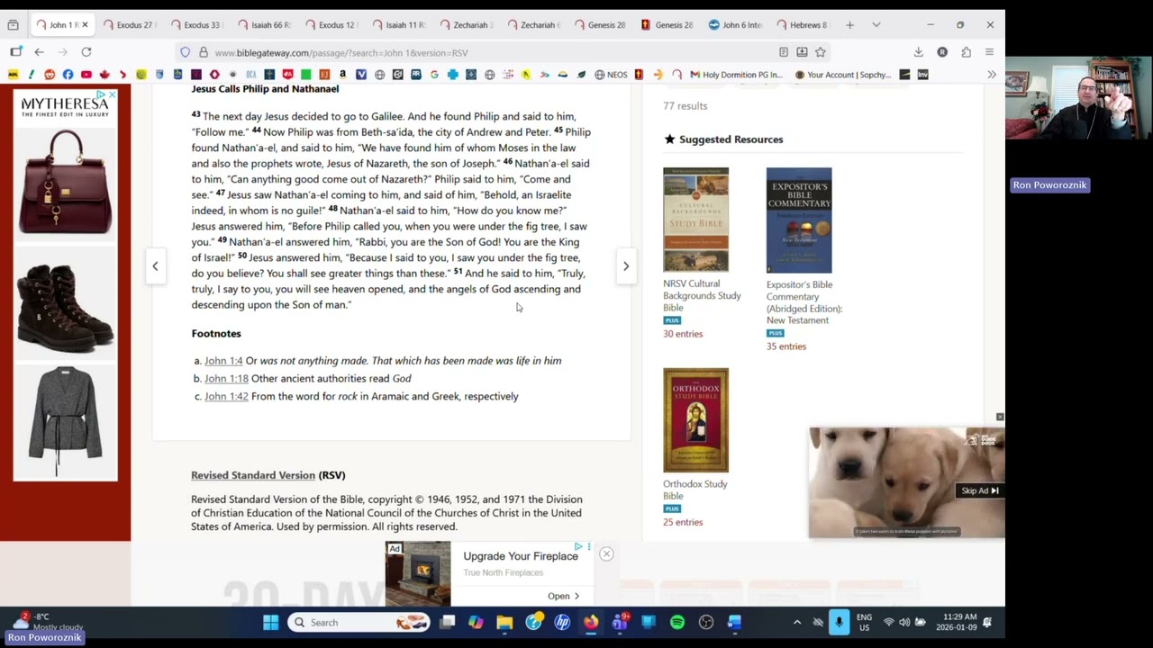This screenshot has width=1153, height=648.
Task: Open the fireplace ad options menu
Action: click(589, 547)
